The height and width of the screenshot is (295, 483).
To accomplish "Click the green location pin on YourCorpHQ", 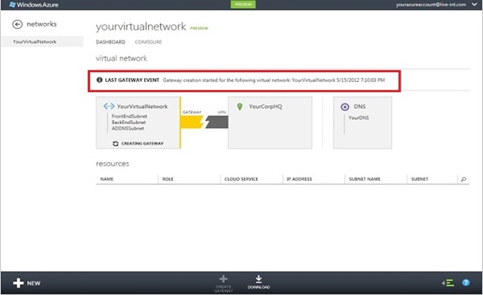I will click(239, 107).
